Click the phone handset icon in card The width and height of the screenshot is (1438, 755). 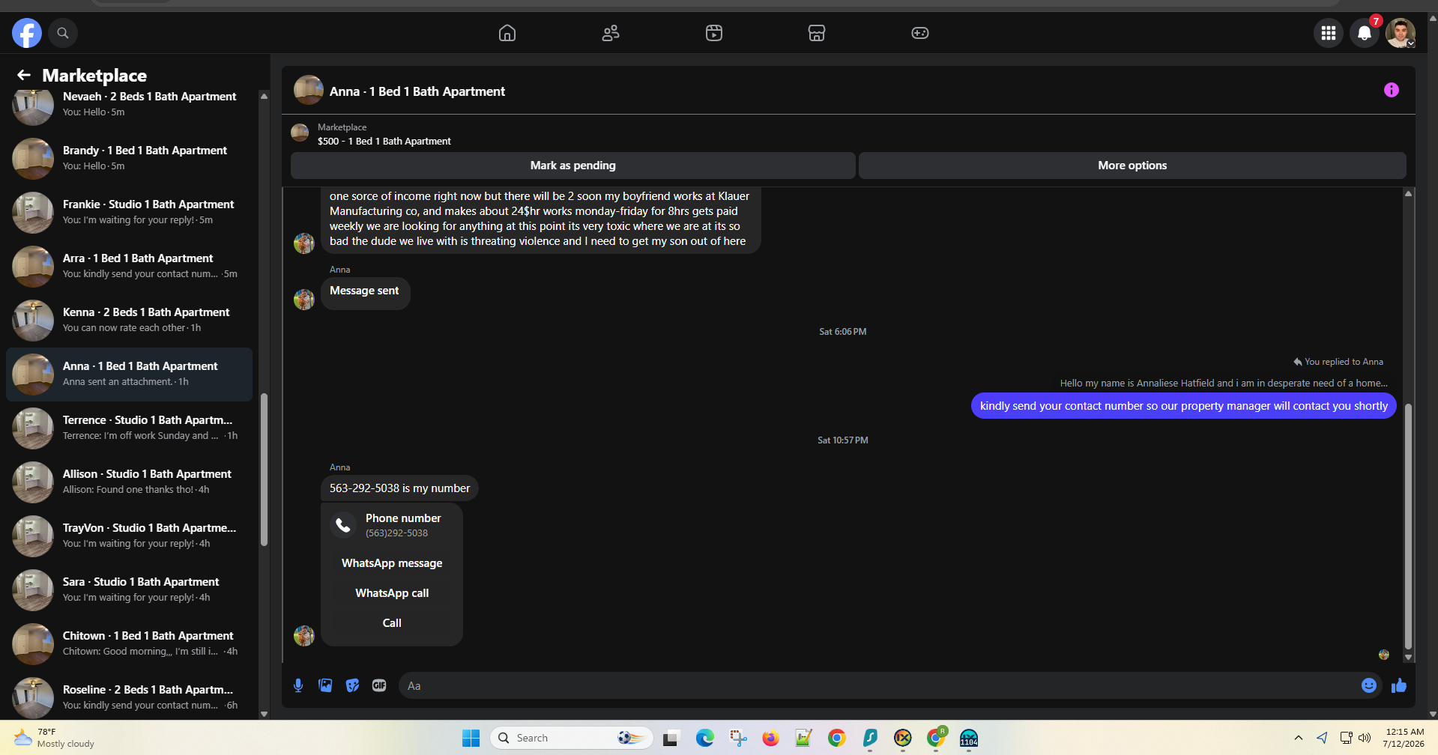point(343,525)
